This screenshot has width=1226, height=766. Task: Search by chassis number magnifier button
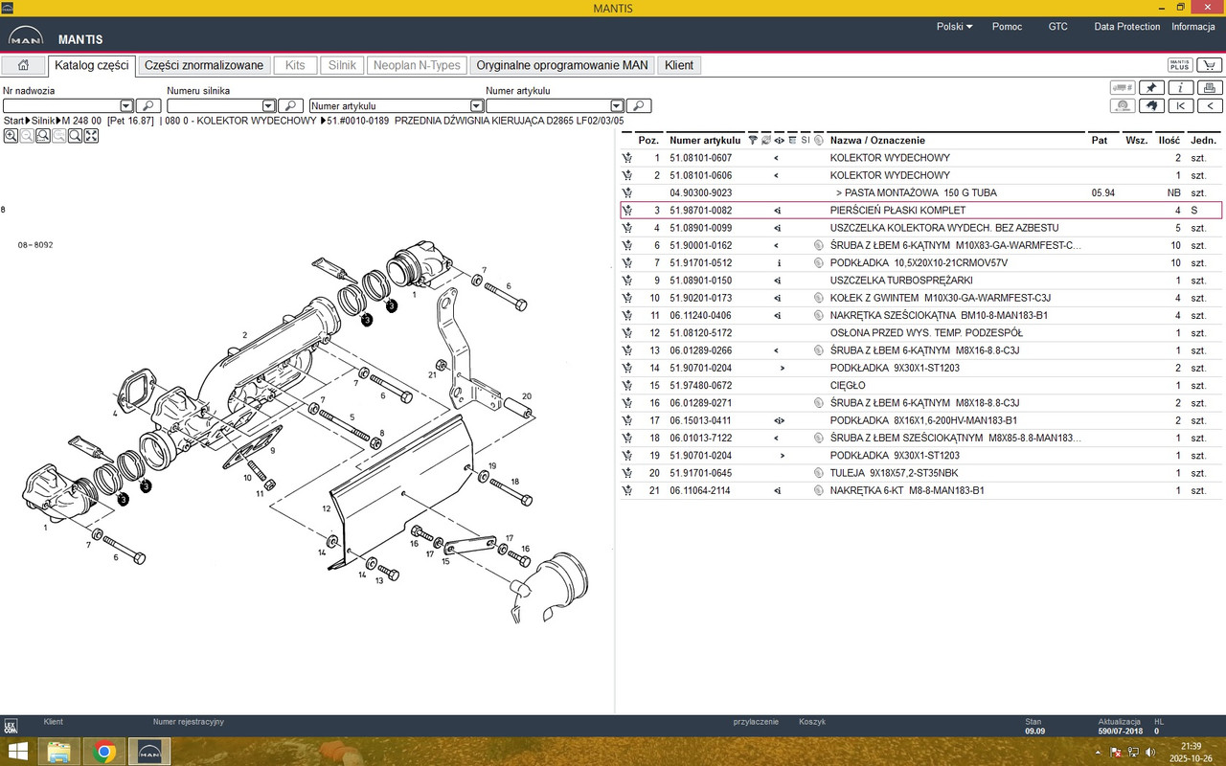(x=148, y=105)
